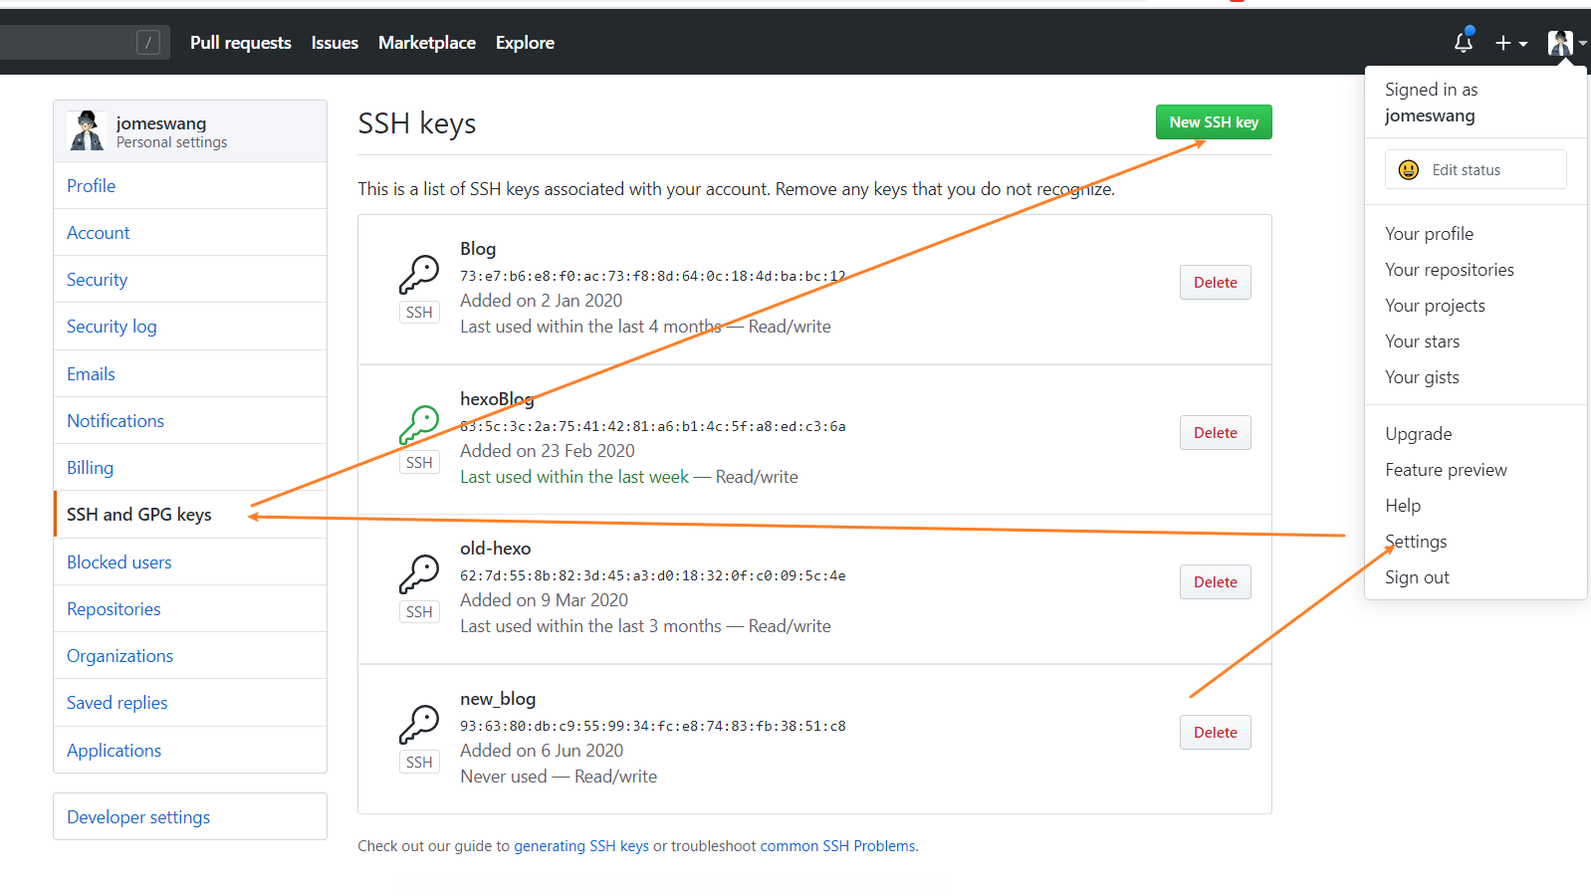Delete the new_blog SSH key
The image size is (1591, 896).
pyautogui.click(x=1216, y=733)
